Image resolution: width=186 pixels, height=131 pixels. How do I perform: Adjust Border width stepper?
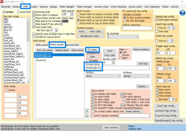pyautogui.click(x=114, y=63)
